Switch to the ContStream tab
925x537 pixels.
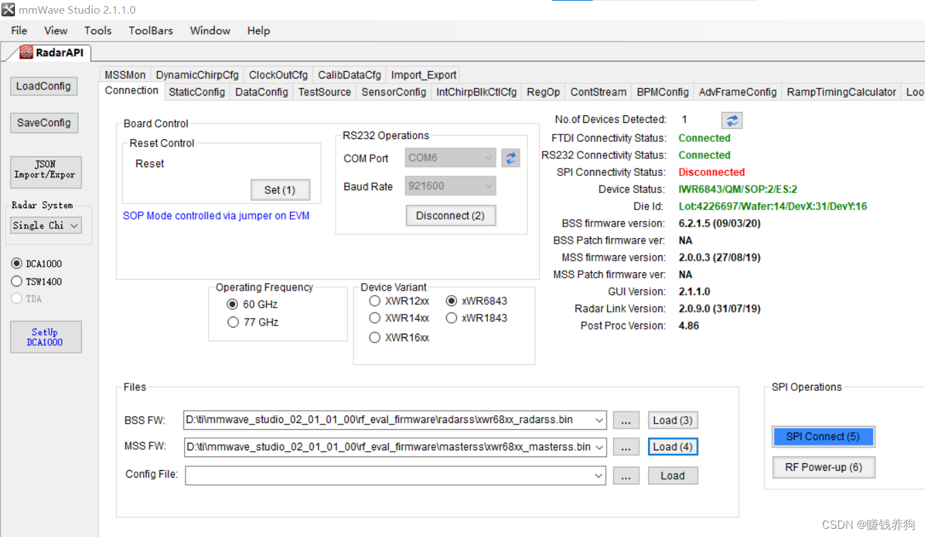(x=598, y=92)
